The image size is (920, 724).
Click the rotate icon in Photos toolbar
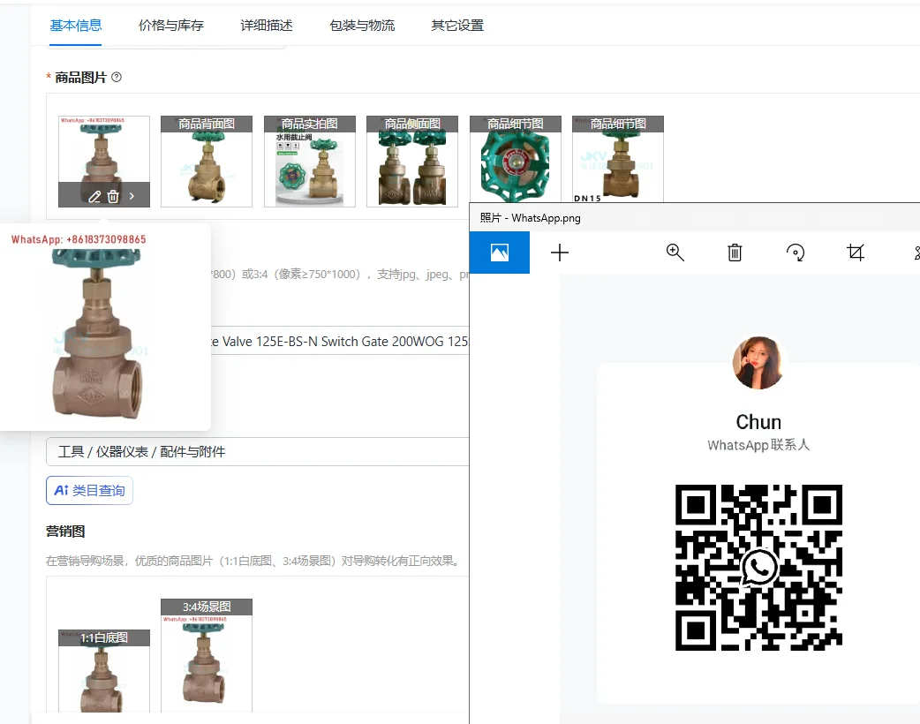(796, 253)
